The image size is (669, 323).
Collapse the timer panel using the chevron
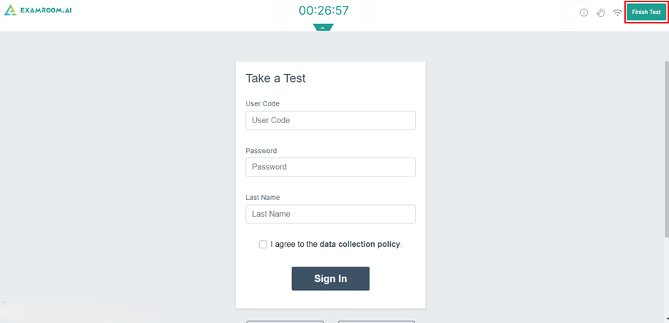click(323, 28)
